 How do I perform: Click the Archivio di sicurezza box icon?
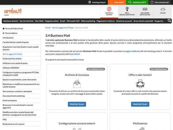pos(77,84)
